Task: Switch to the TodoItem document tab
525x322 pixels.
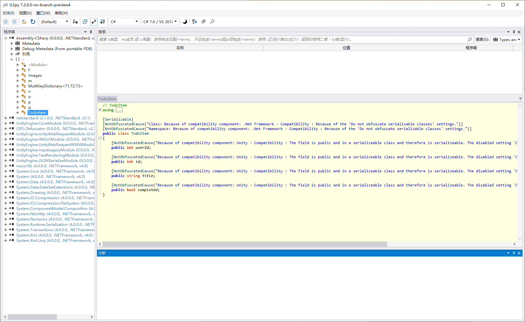Action: (107, 99)
